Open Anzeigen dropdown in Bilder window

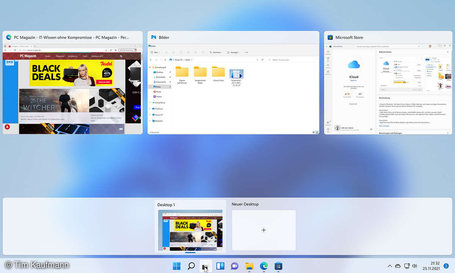pyautogui.click(x=234, y=52)
